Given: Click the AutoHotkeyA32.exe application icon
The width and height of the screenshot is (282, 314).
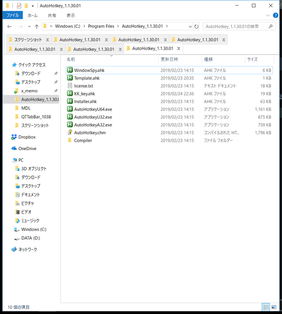Looking at the screenshot, I should click(x=69, y=125).
